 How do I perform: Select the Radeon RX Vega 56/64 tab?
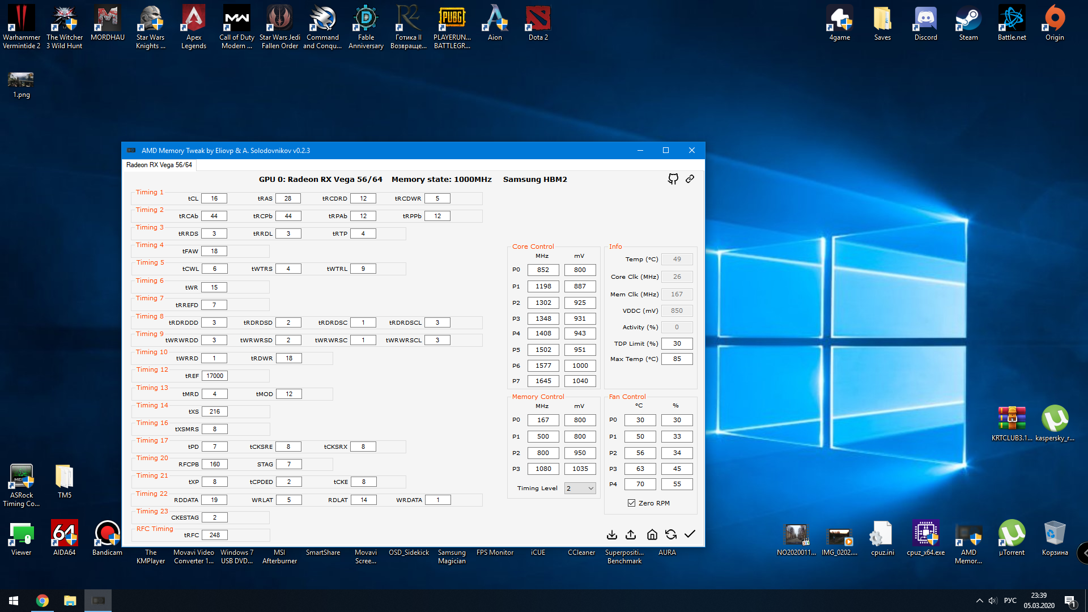pos(159,165)
